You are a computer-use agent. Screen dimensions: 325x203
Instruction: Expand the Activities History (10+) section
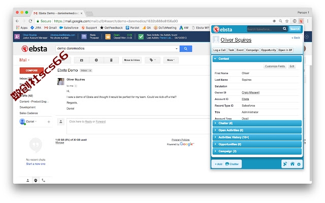point(257,138)
